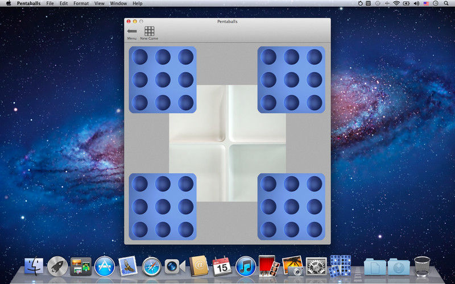Image resolution: width=455 pixels, height=284 pixels.
Task: Open the Window menu
Action: (118, 3)
